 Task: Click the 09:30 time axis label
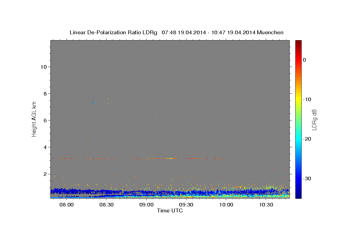coord(186,205)
